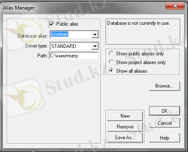Screen dimensions: 188x152
Task: Open the Database alias dropdown arrow
Action: click(95, 34)
